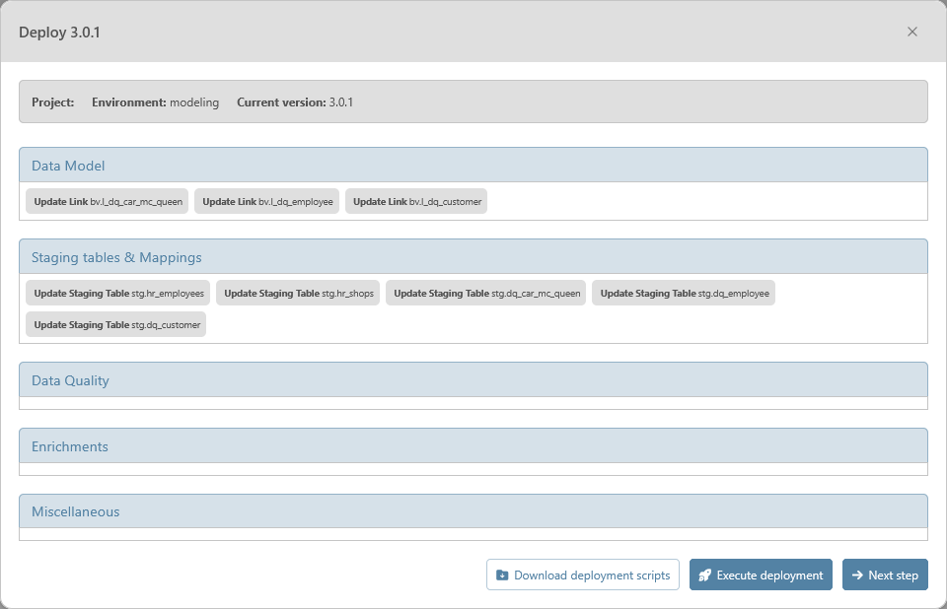The height and width of the screenshot is (609, 947).
Task: Download deployment scripts
Action: [583, 575]
